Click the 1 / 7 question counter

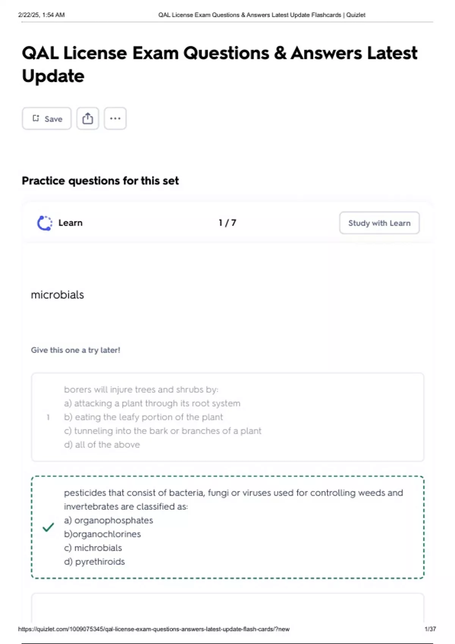point(227,223)
